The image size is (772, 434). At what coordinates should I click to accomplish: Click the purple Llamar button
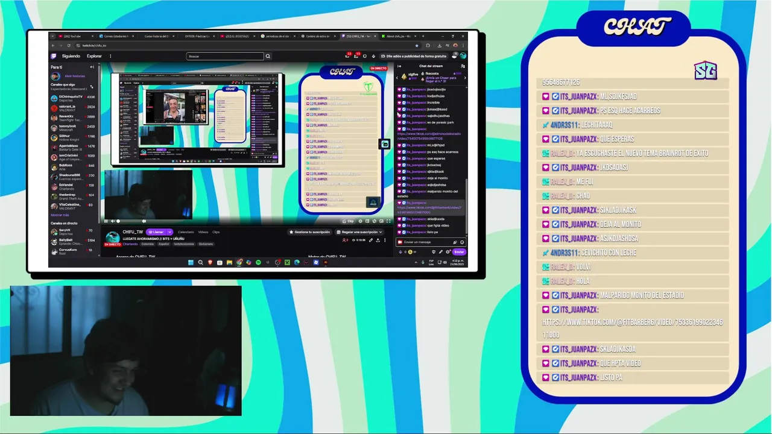coord(156,232)
